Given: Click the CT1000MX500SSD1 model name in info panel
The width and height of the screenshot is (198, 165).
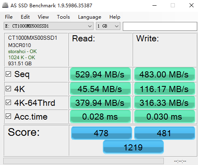Looking at the screenshot, I should pyautogui.click(x=33, y=38).
